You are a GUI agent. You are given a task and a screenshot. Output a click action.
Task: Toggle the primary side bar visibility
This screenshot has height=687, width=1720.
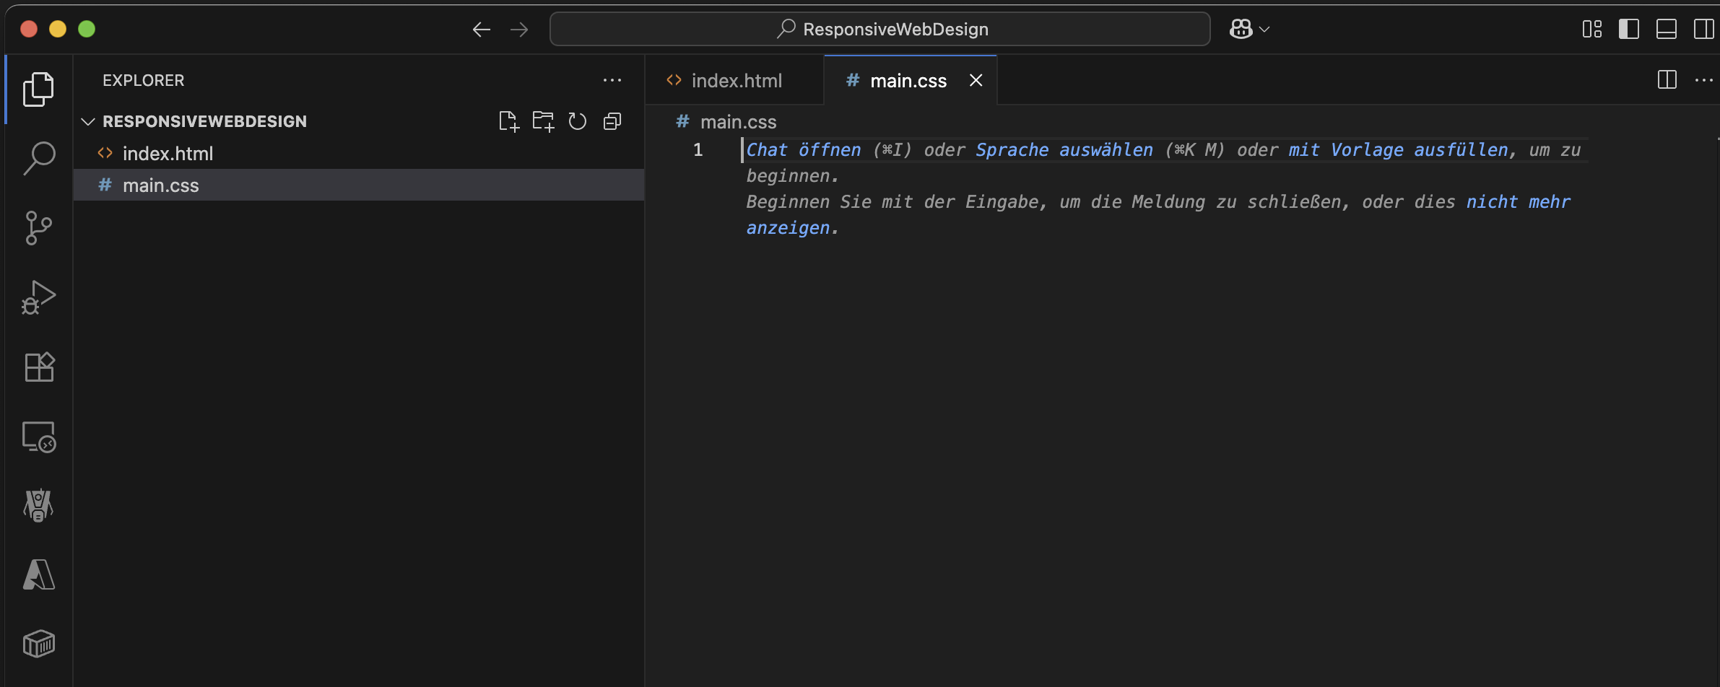tap(1629, 29)
